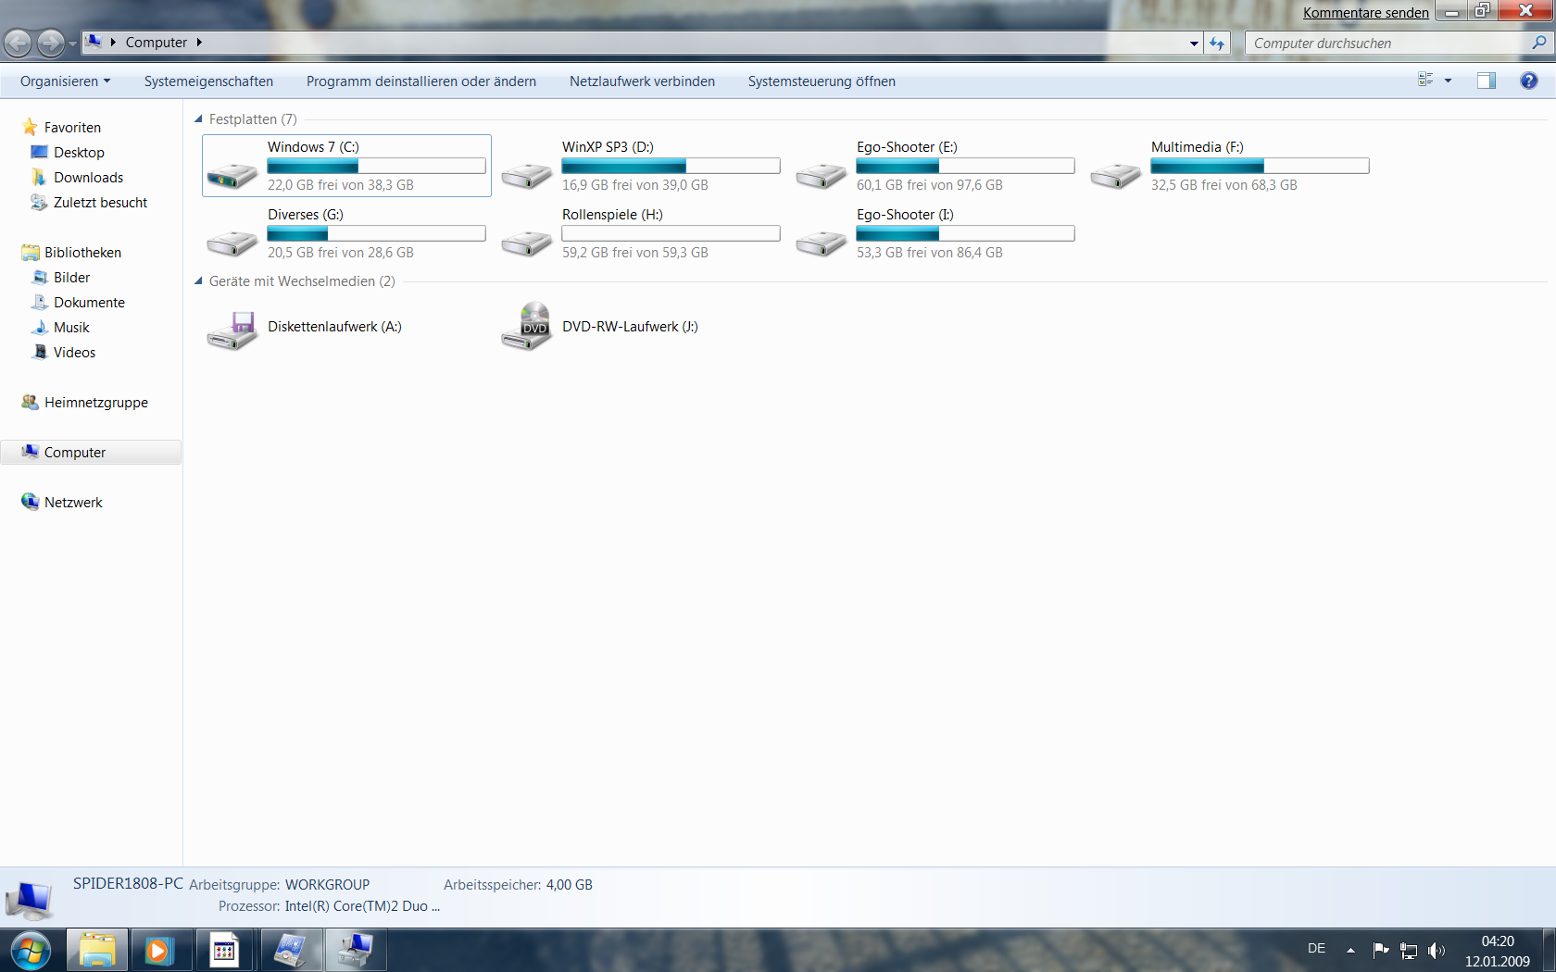Image resolution: width=1556 pixels, height=972 pixels.
Task: Show the preview pane via toolbar icon
Action: (x=1487, y=81)
